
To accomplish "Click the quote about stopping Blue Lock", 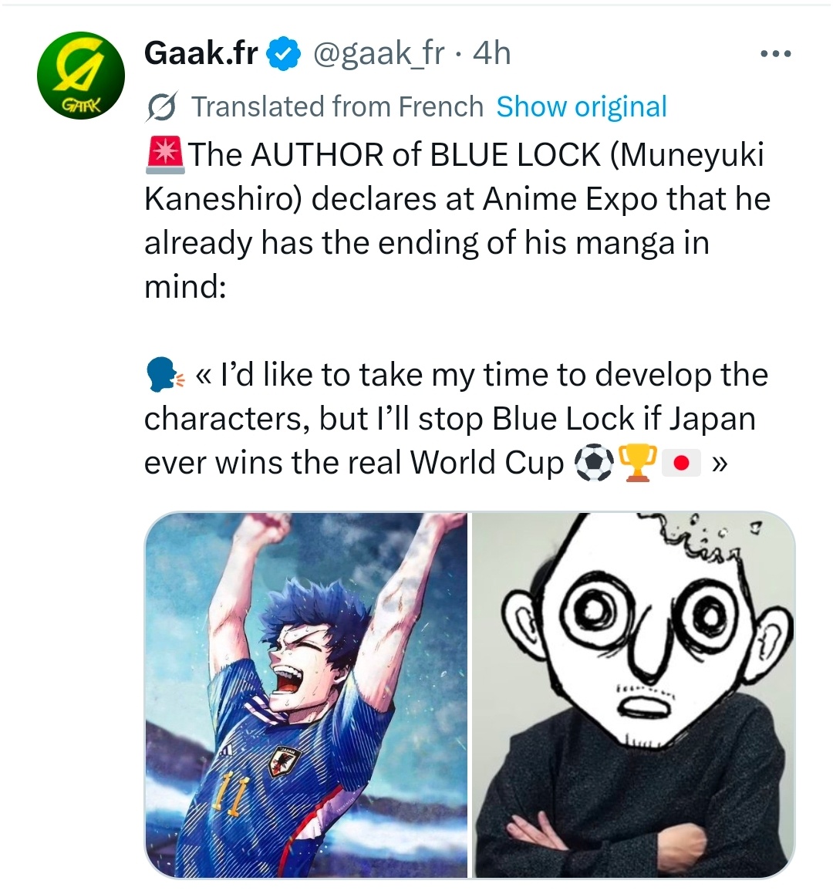I will [x=456, y=419].
